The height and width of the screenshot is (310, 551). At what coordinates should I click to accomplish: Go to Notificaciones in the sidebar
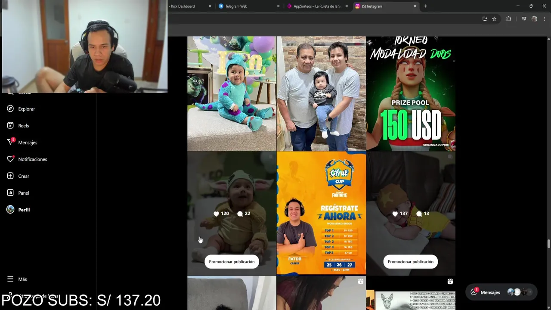pos(33,159)
